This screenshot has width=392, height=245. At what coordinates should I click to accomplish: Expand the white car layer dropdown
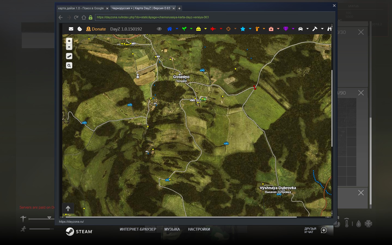308,29
